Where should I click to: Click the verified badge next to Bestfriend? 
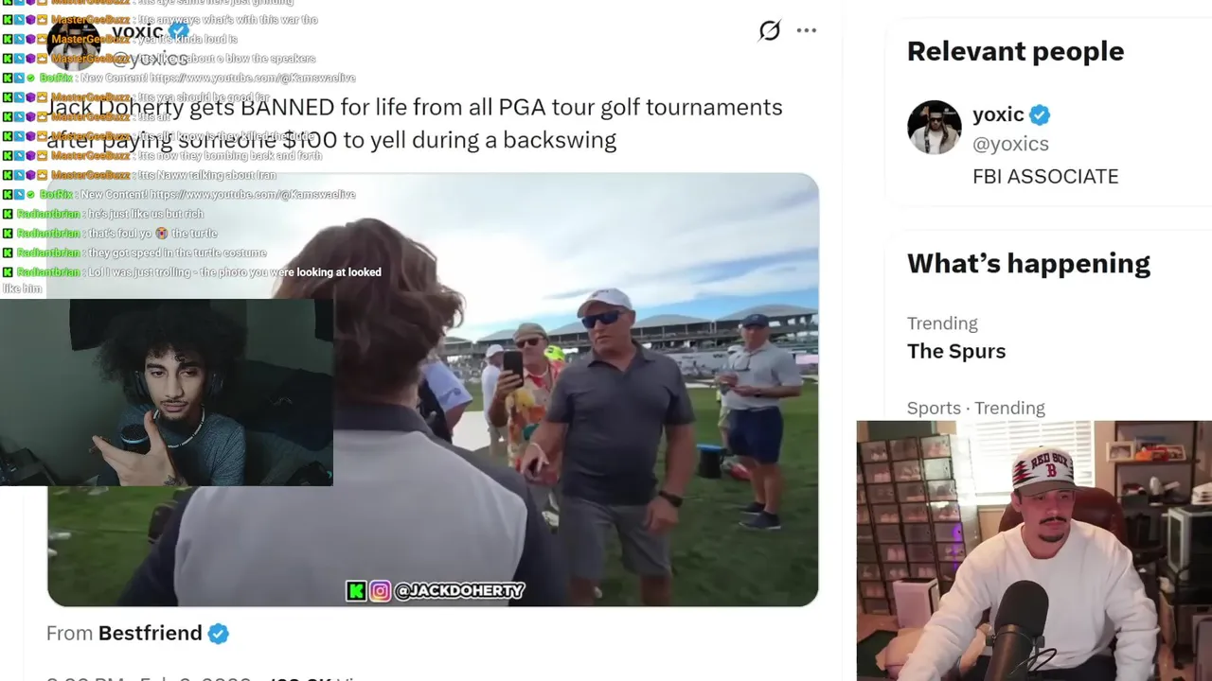[x=219, y=634]
